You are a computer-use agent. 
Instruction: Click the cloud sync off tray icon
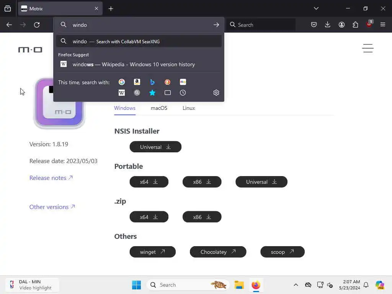pos(308,285)
